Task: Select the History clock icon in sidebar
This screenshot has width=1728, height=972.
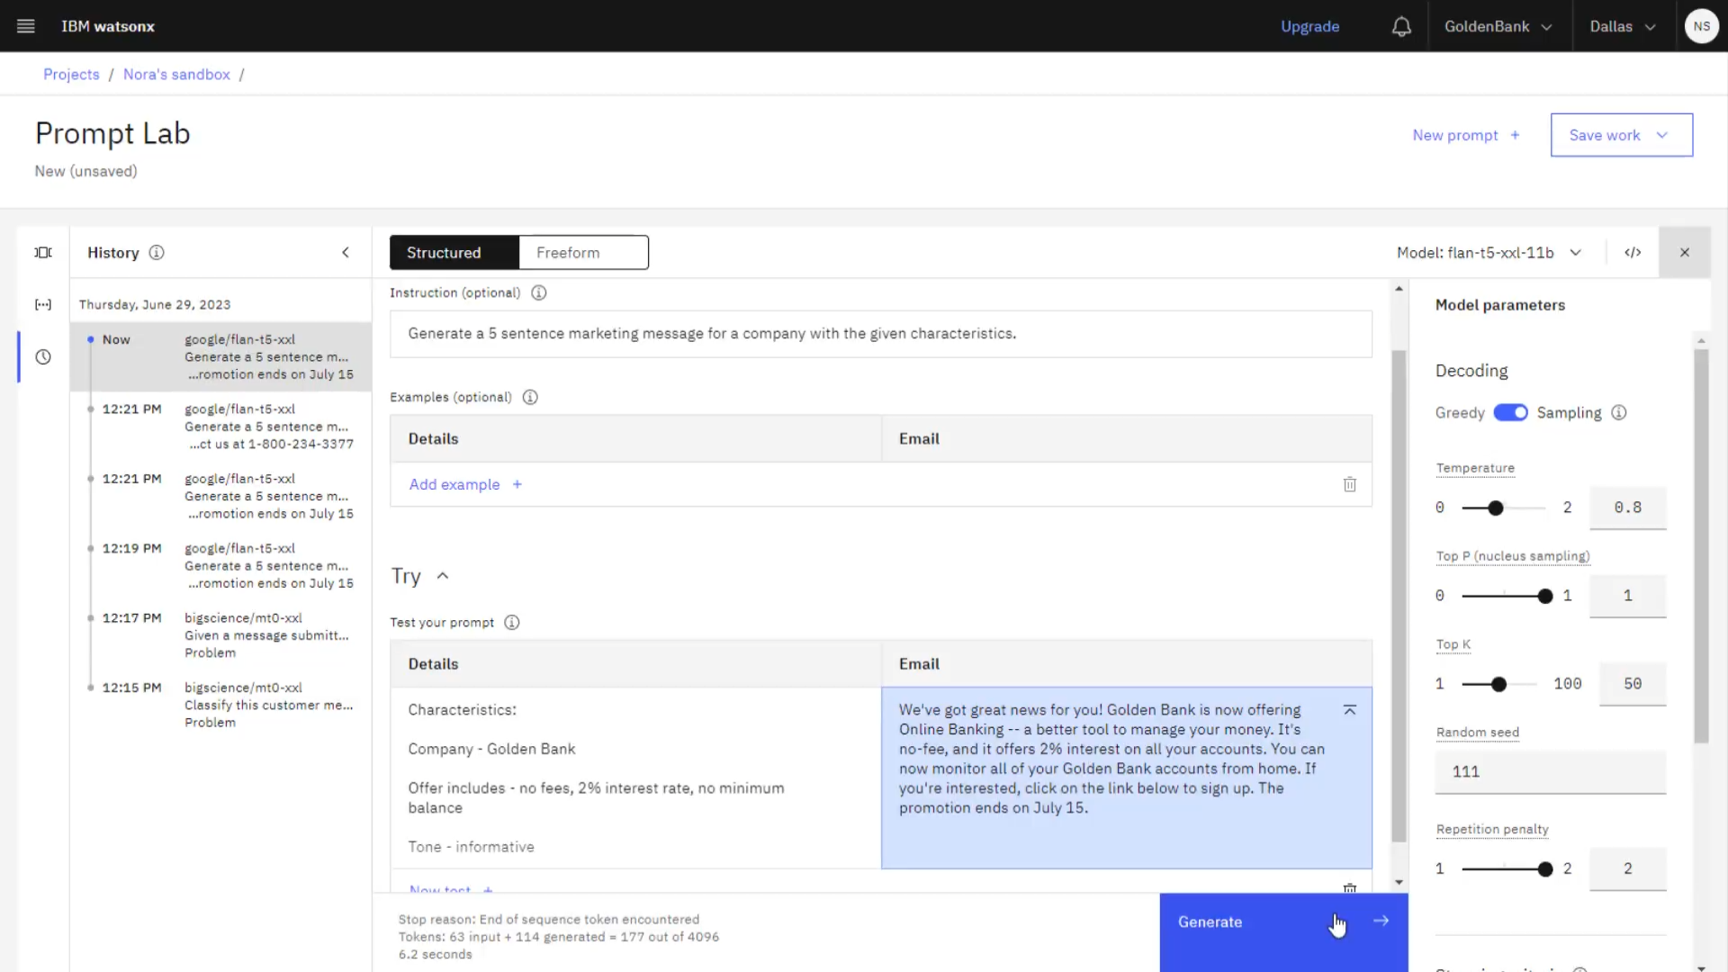Action: [x=43, y=357]
